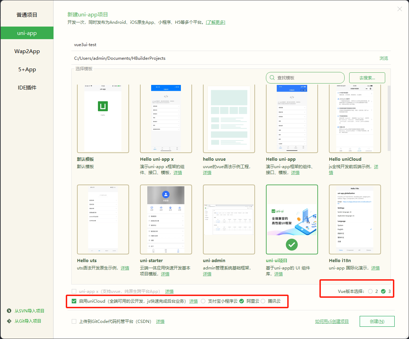Viewport: 409px width, 339px height.
Task: Choose Vue version 3
Action: point(383,291)
